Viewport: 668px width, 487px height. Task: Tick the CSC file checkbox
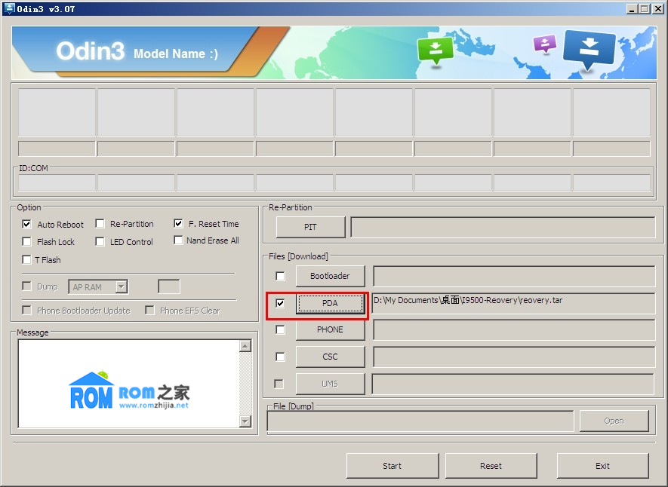click(x=280, y=357)
